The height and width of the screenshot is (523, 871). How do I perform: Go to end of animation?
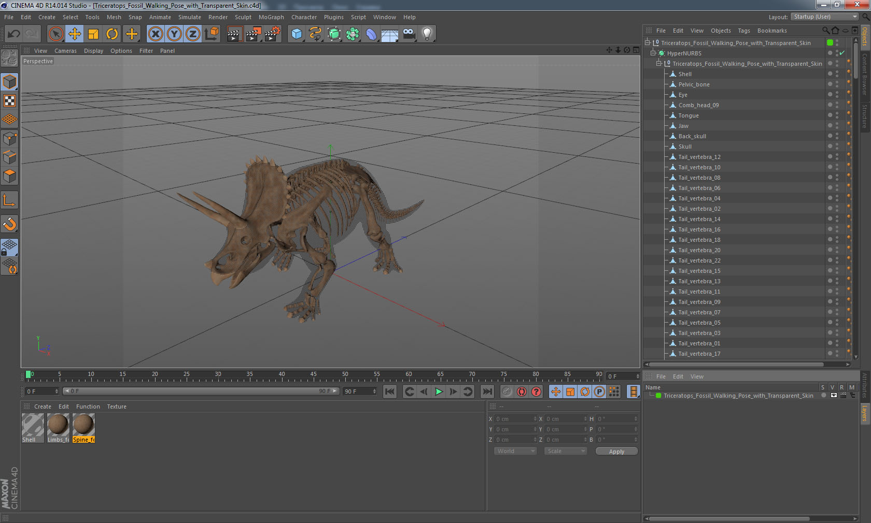point(487,391)
